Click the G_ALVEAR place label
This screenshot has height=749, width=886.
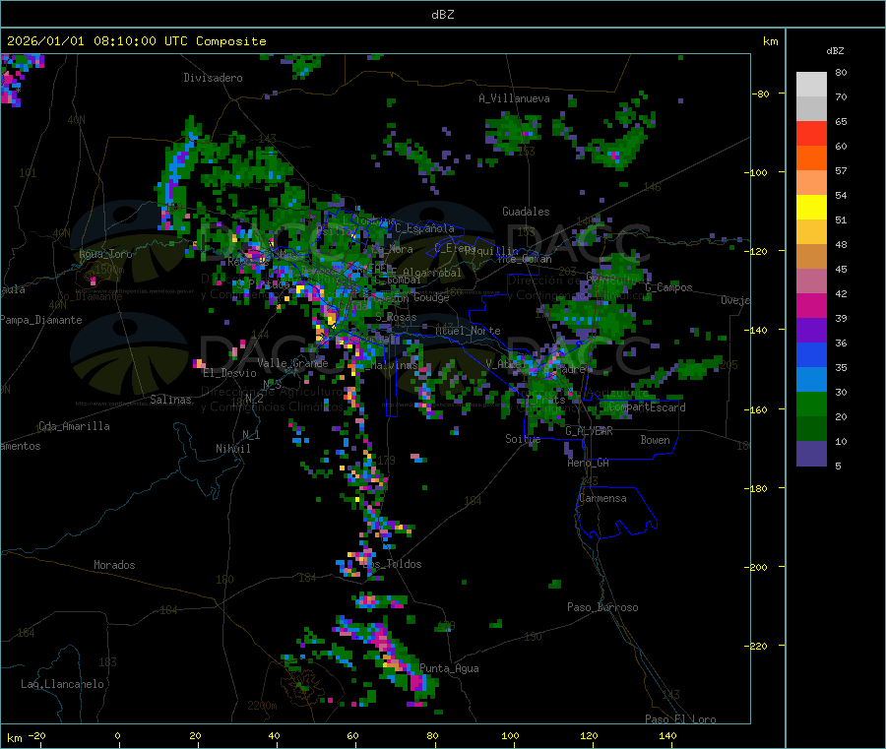[589, 431]
